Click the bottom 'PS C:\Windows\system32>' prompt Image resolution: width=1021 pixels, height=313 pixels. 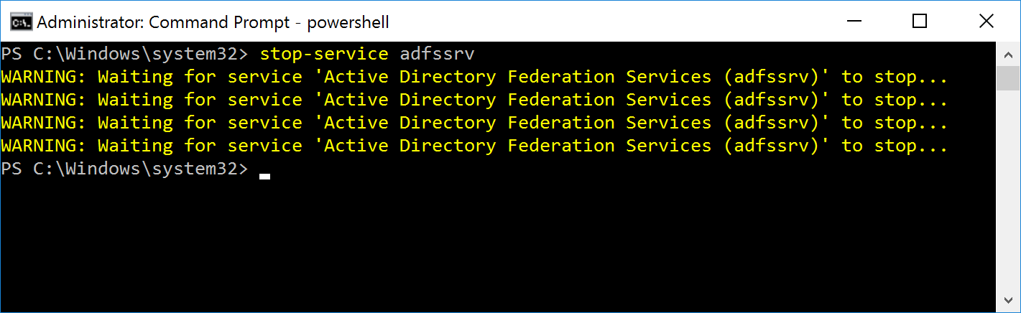124,169
